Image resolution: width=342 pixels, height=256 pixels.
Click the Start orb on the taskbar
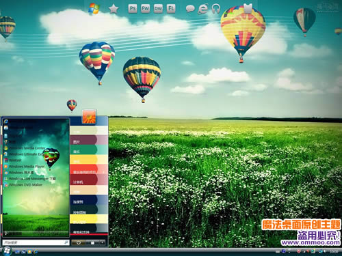coord(7,251)
